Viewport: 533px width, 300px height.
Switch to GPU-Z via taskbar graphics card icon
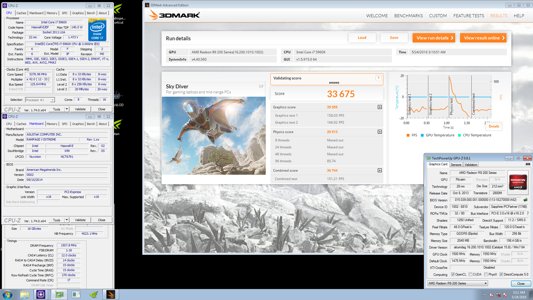pos(59,294)
